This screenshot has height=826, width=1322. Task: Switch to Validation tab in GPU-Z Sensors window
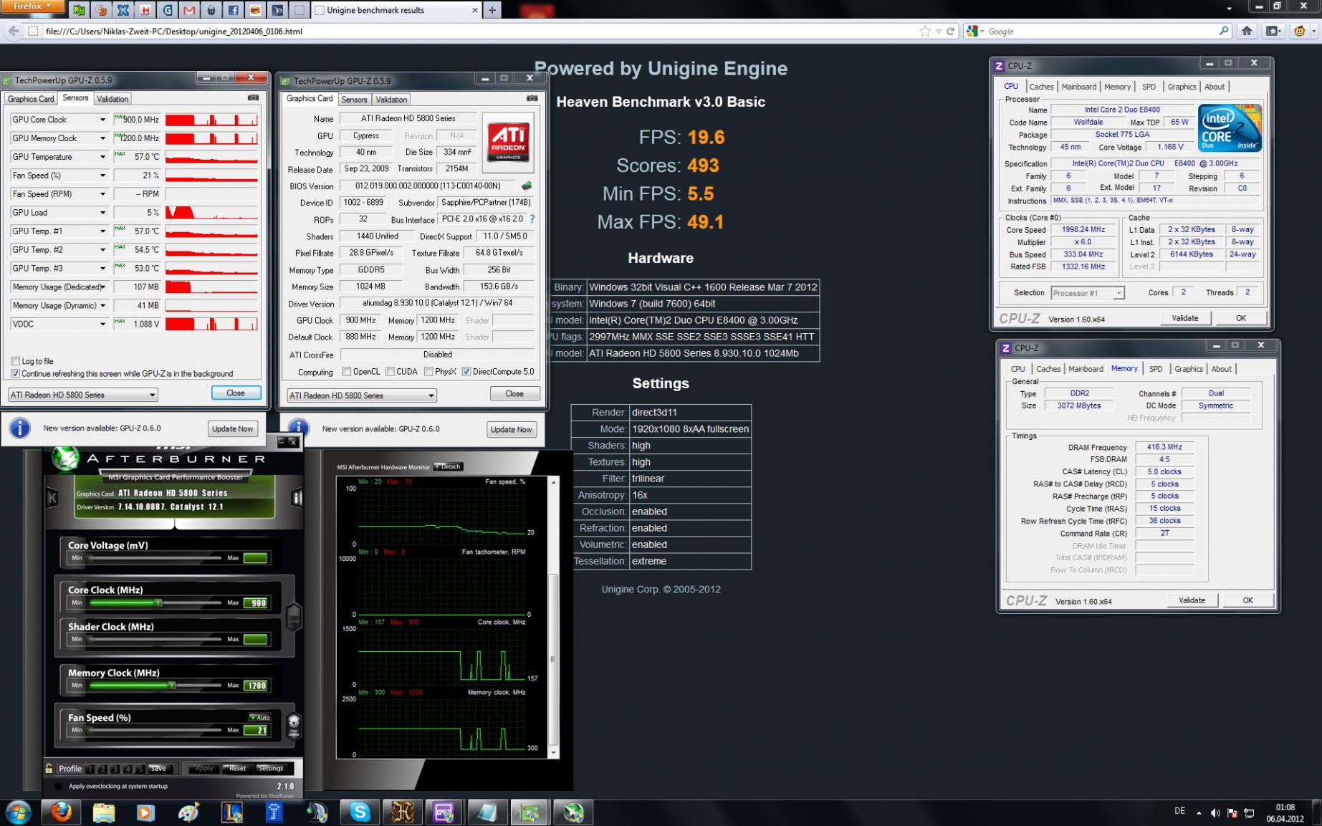[x=112, y=99]
